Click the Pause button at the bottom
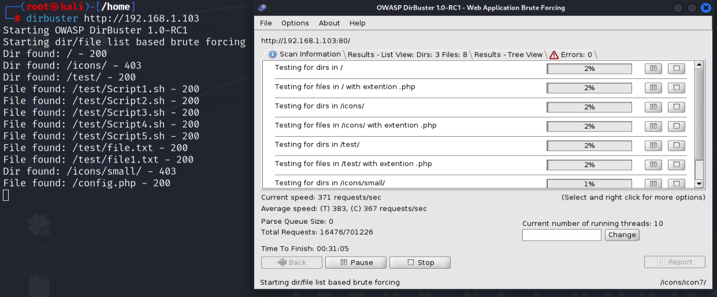Screen dimensions: 717x297 (x=356, y=262)
